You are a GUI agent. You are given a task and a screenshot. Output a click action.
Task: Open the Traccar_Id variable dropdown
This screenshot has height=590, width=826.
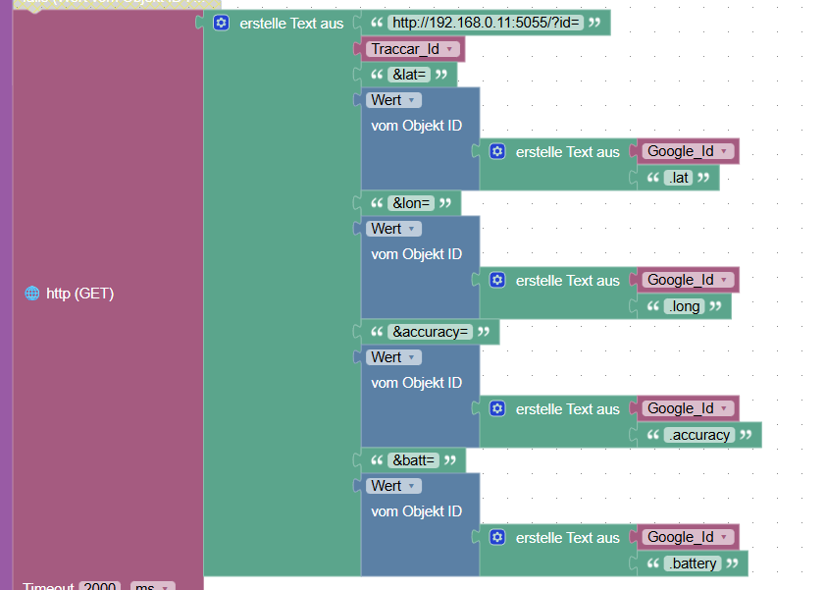coord(412,49)
